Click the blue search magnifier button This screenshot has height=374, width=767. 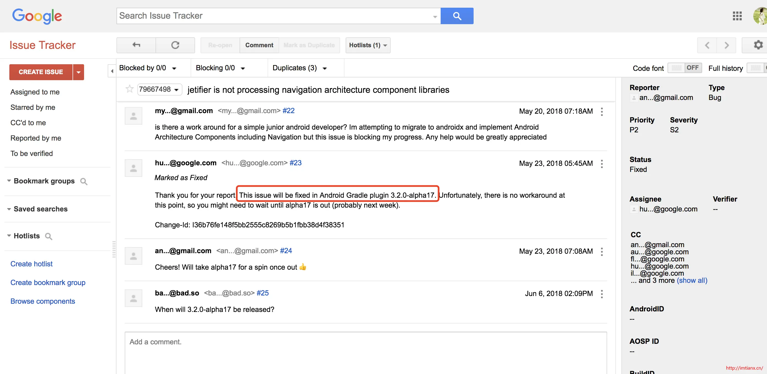(x=457, y=16)
